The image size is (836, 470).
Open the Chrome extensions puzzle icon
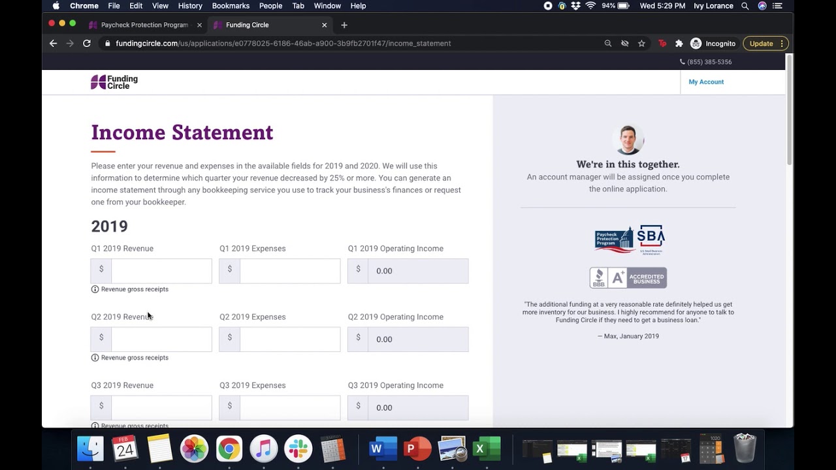679,44
